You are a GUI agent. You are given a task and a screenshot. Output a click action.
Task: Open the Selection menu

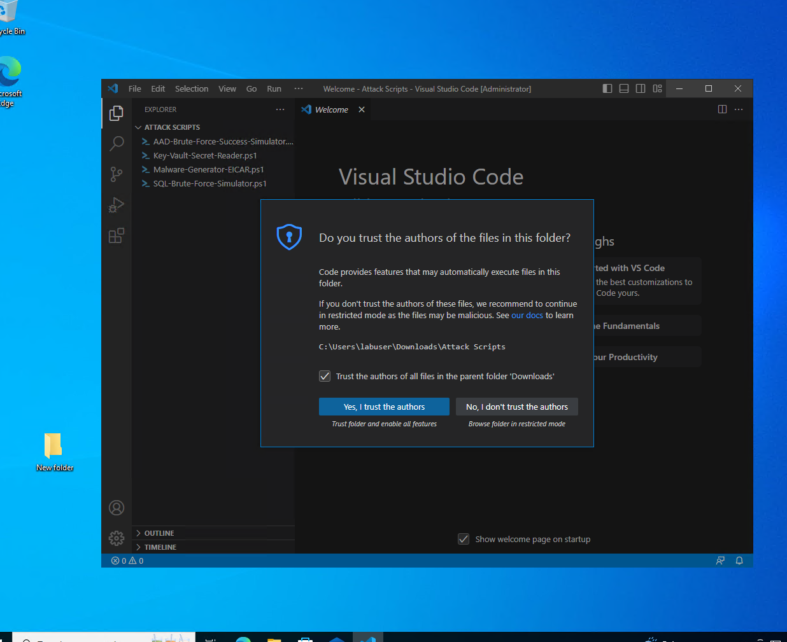(x=192, y=88)
